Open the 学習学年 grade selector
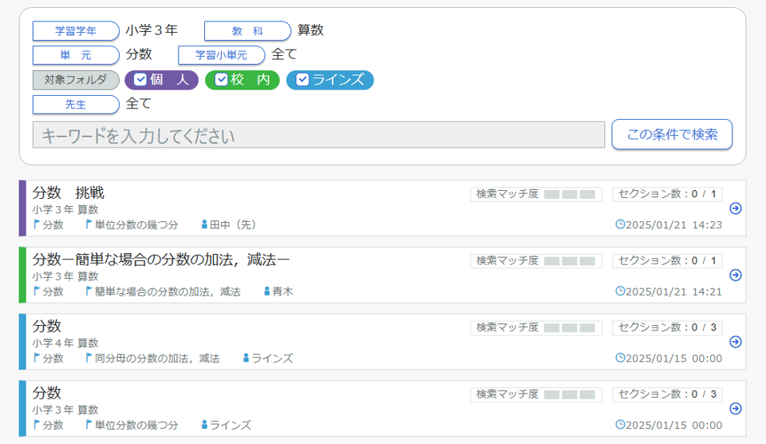Image resolution: width=766 pixels, height=444 pixels. point(76,31)
